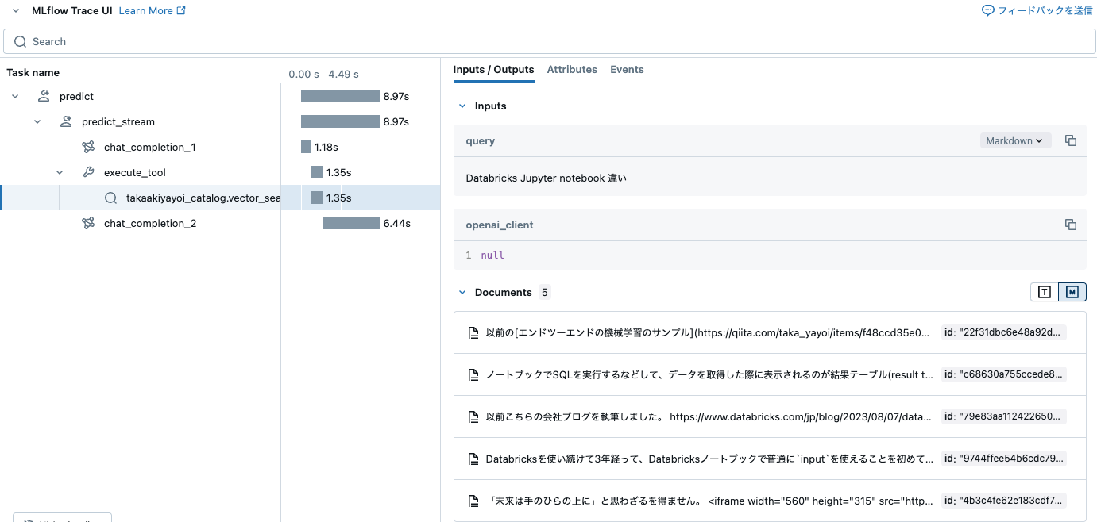This screenshot has height=522, width=1097.
Task: Collapse the predict span in the trace tree
Action: [x=14, y=96]
